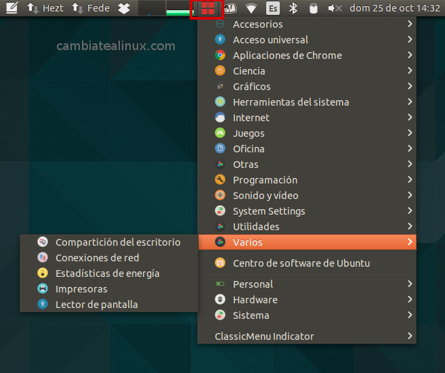This screenshot has height=373, width=445.
Task: Open the Utilidades menu category
Action: click(x=307, y=226)
